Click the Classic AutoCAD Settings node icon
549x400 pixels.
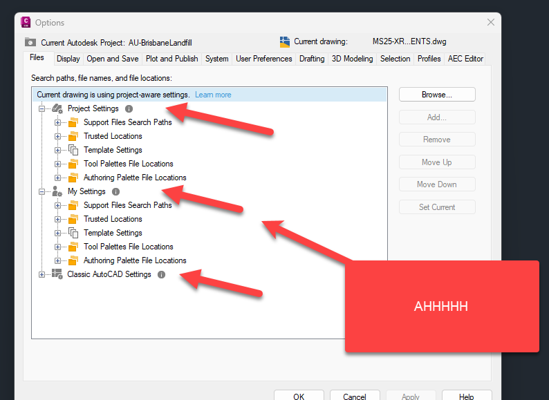tap(57, 274)
